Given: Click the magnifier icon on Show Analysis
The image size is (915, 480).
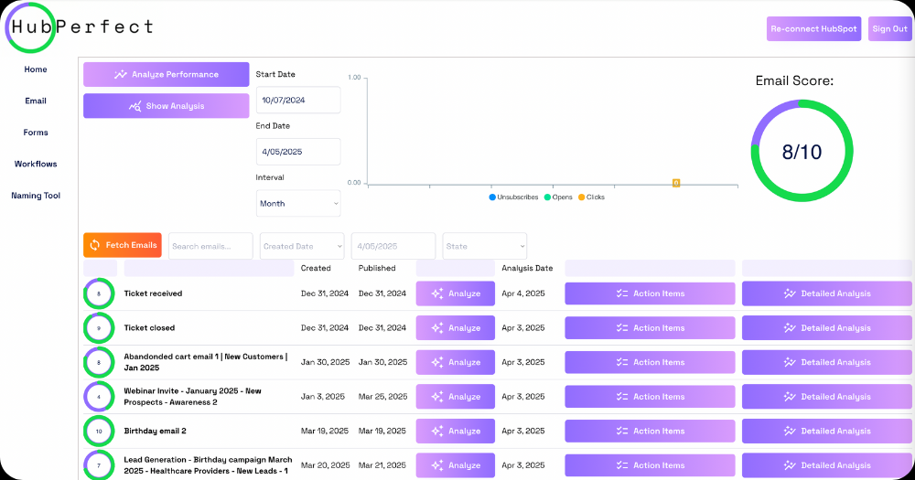Looking at the screenshot, I should click(135, 106).
